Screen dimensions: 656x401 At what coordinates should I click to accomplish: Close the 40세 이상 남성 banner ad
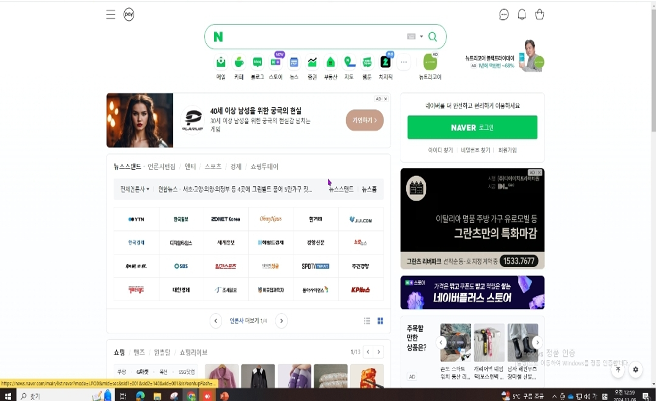click(x=385, y=99)
